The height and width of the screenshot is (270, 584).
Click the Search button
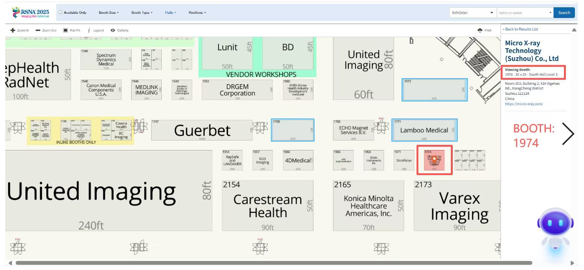[564, 13]
